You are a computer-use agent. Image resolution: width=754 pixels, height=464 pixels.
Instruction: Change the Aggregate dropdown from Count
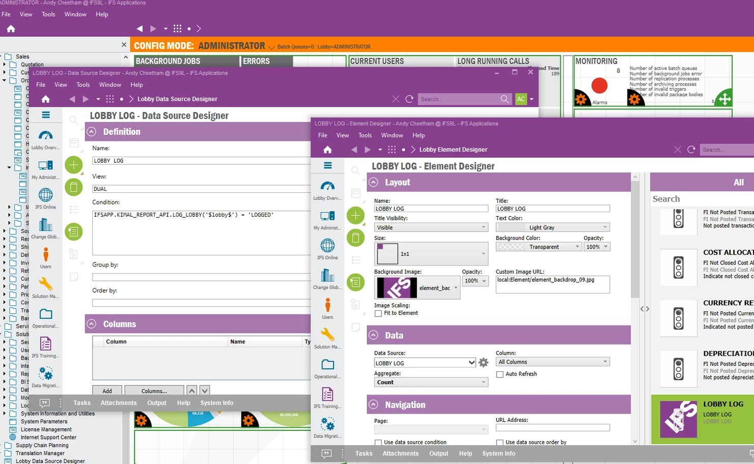coord(430,382)
